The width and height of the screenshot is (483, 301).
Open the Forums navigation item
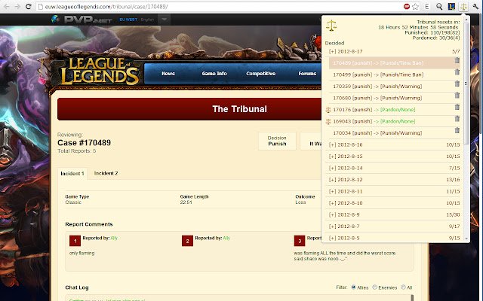[x=307, y=74]
